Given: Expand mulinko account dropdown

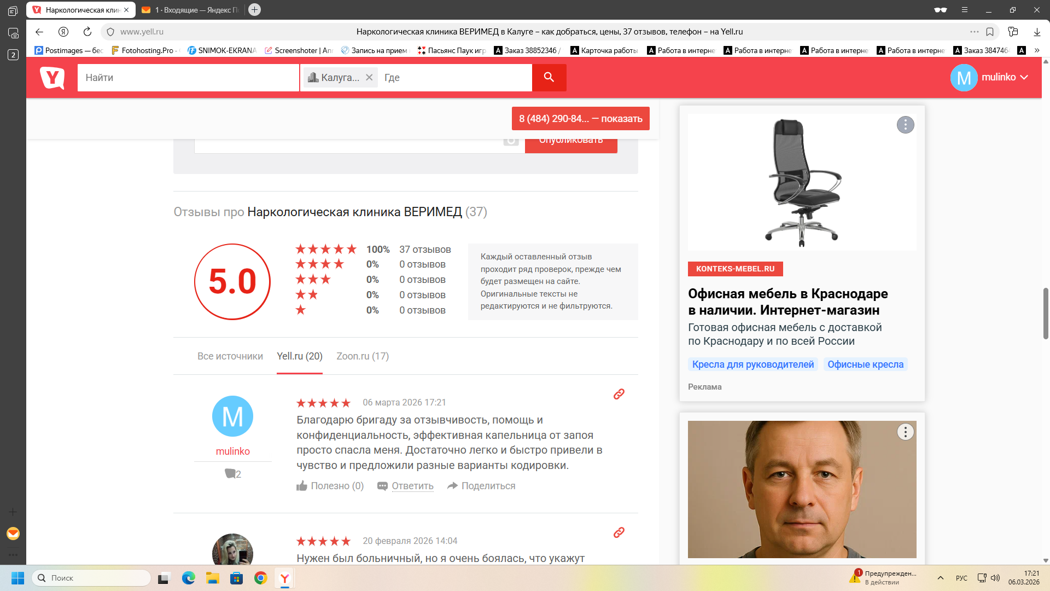Looking at the screenshot, I should click(1024, 78).
